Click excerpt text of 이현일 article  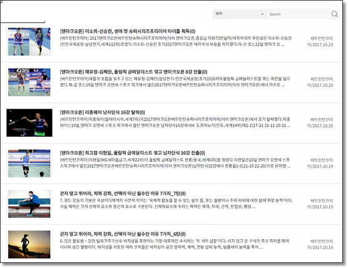pos(175,163)
